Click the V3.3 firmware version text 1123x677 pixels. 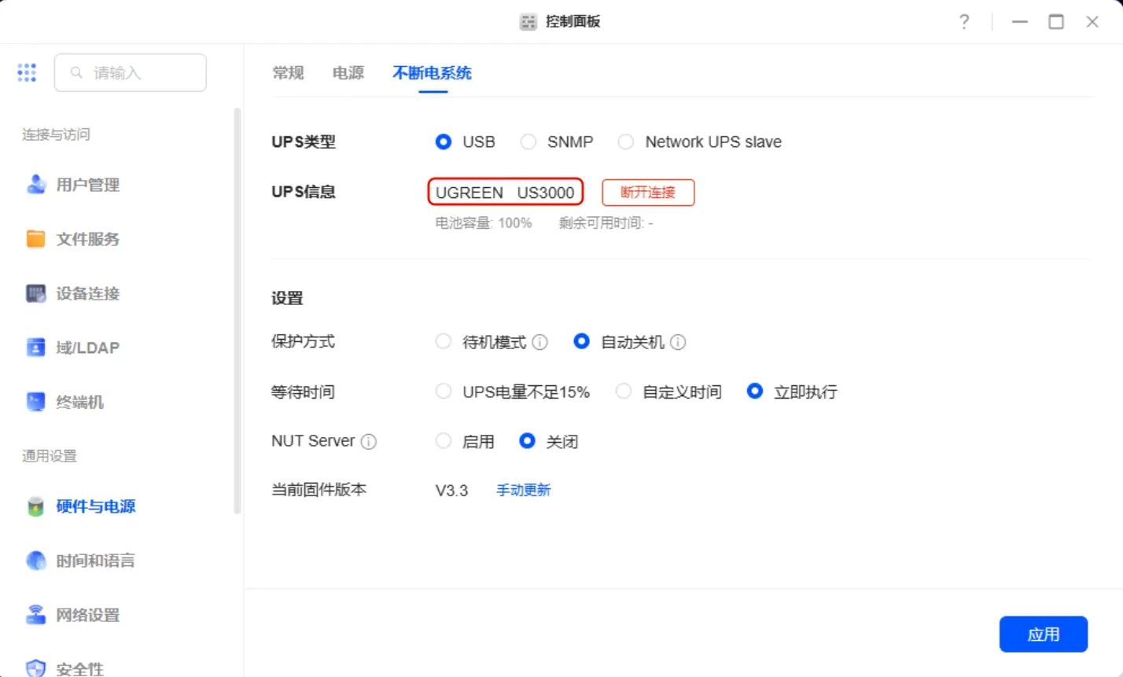452,491
